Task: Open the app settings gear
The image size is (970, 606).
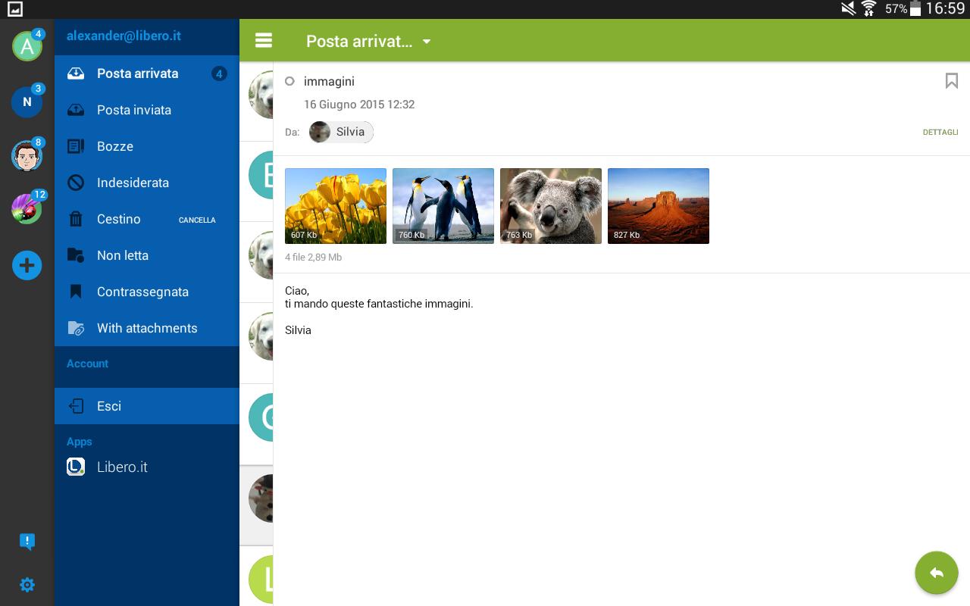Action: [27, 584]
